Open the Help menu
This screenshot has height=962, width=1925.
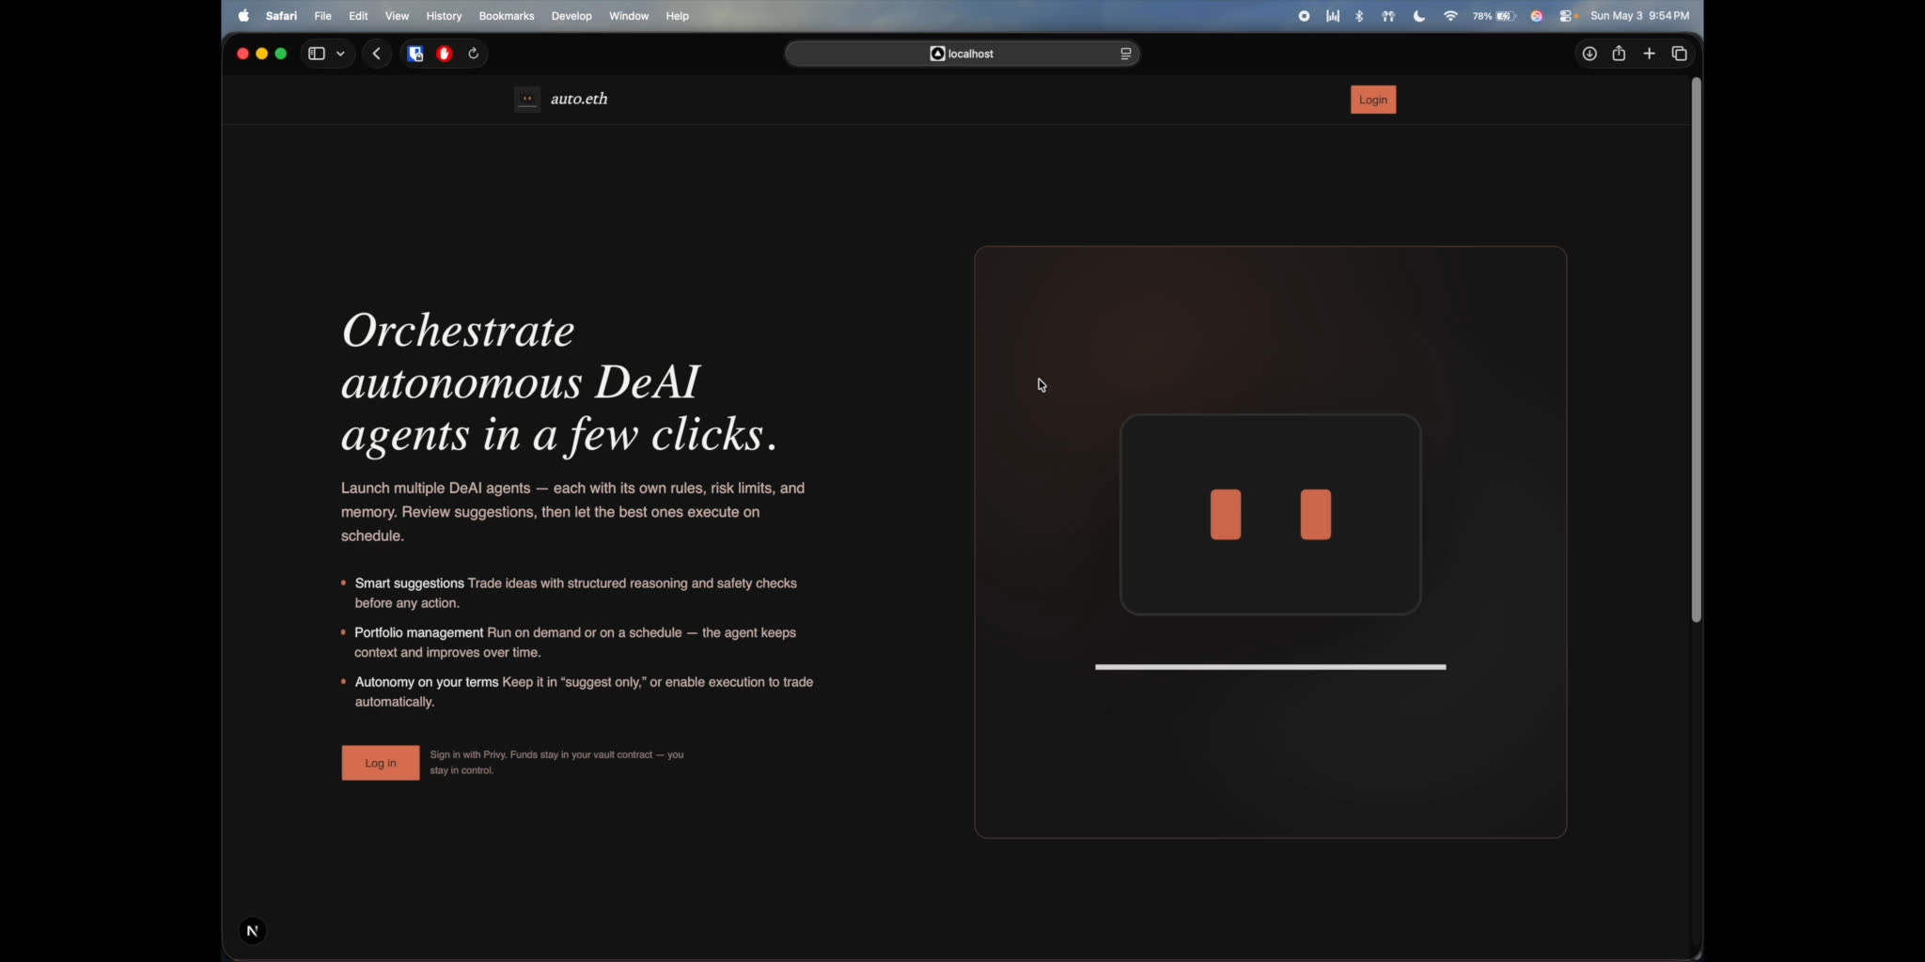coord(678,16)
